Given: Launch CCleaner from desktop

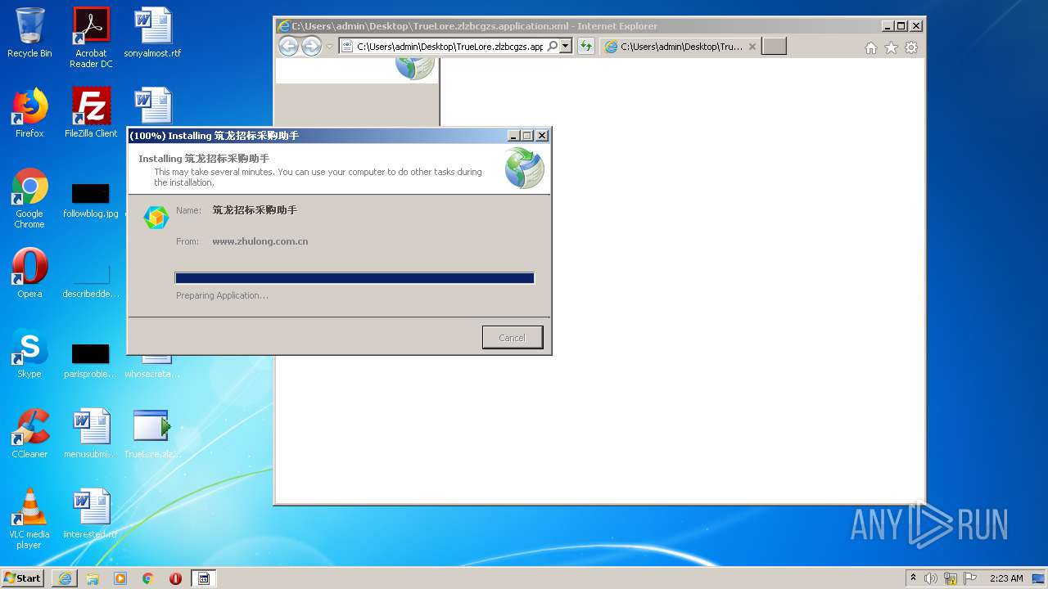Looking at the screenshot, I should pos(29,434).
